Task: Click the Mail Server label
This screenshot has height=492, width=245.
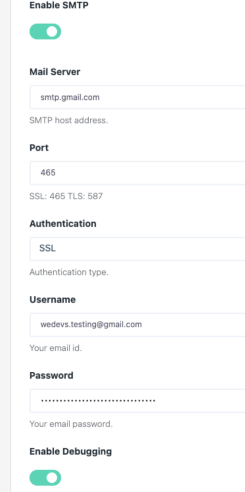Action: pyautogui.click(x=55, y=72)
